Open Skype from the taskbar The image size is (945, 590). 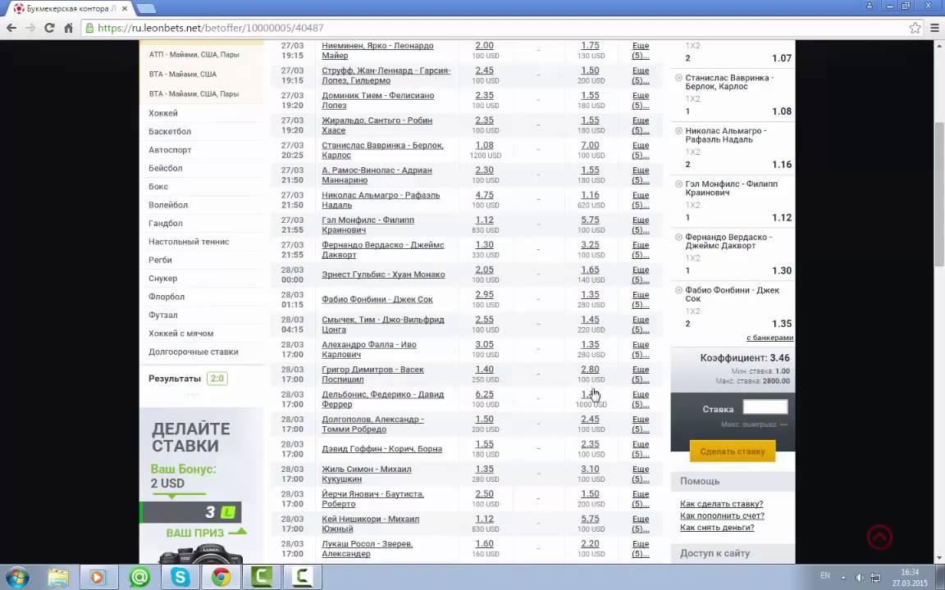pos(180,578)
